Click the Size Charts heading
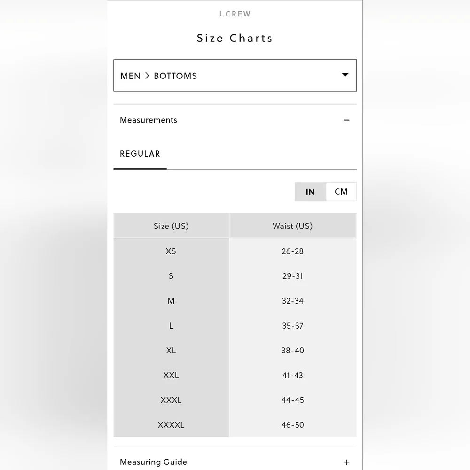 (235, 38)
